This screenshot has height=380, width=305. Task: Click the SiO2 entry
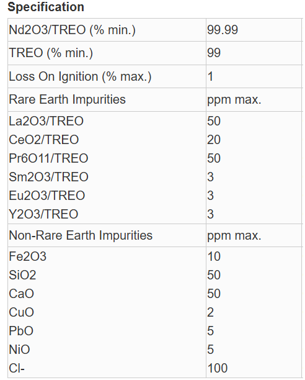22,275
